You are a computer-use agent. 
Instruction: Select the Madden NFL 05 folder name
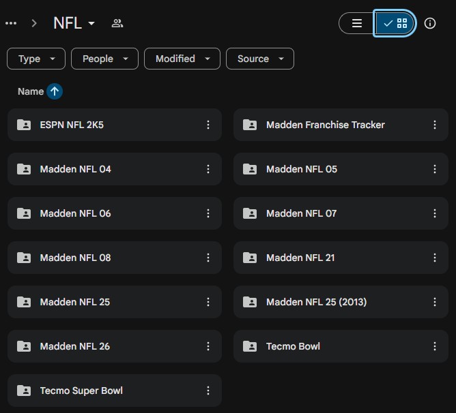[302, 169]
